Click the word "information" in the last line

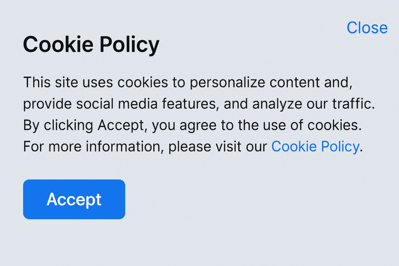click(124, 147)
